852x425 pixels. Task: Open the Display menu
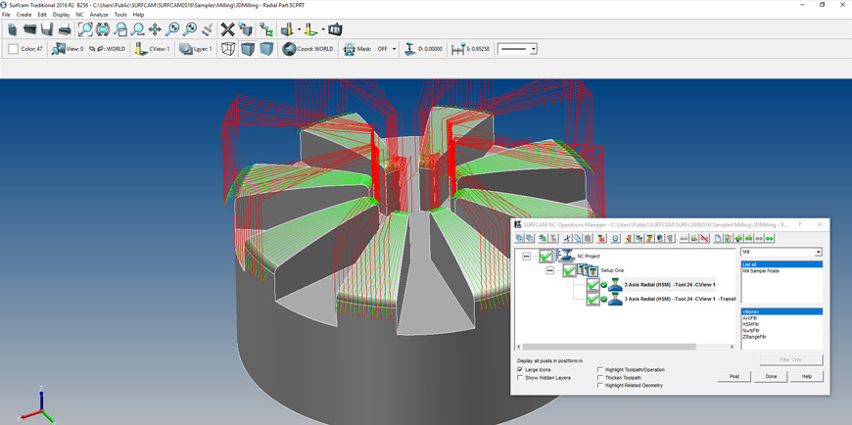[61, 15]
